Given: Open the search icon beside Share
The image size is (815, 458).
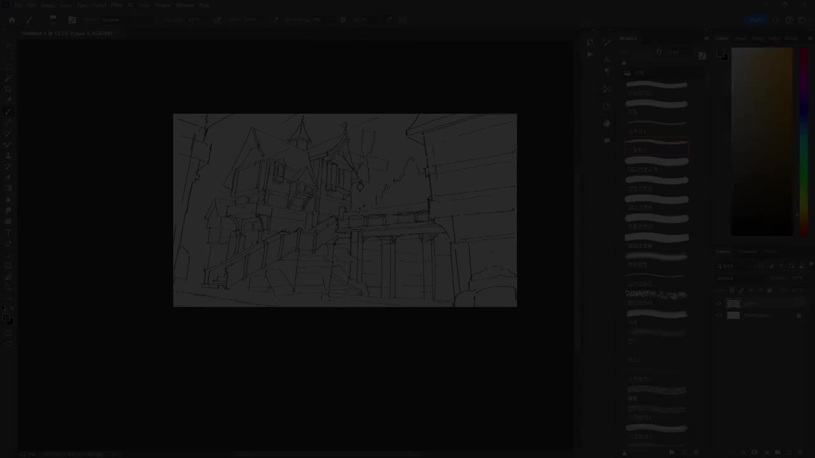Looking at the screenshot, I should 776,20.
